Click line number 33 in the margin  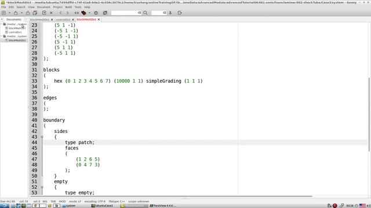click(34, 81)
